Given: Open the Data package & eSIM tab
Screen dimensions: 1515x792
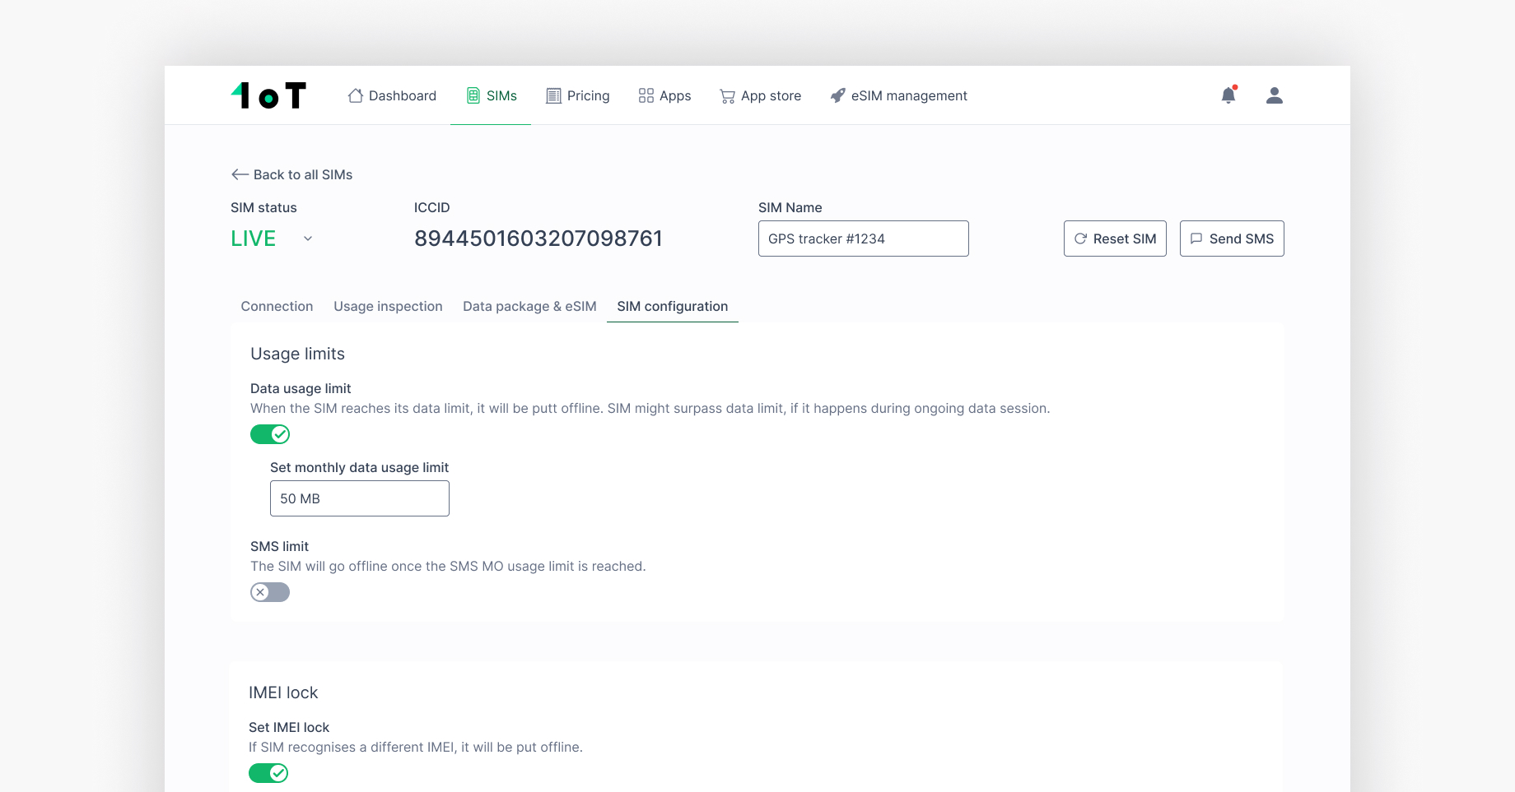Looking at the screenshot, I should [529, 306].
